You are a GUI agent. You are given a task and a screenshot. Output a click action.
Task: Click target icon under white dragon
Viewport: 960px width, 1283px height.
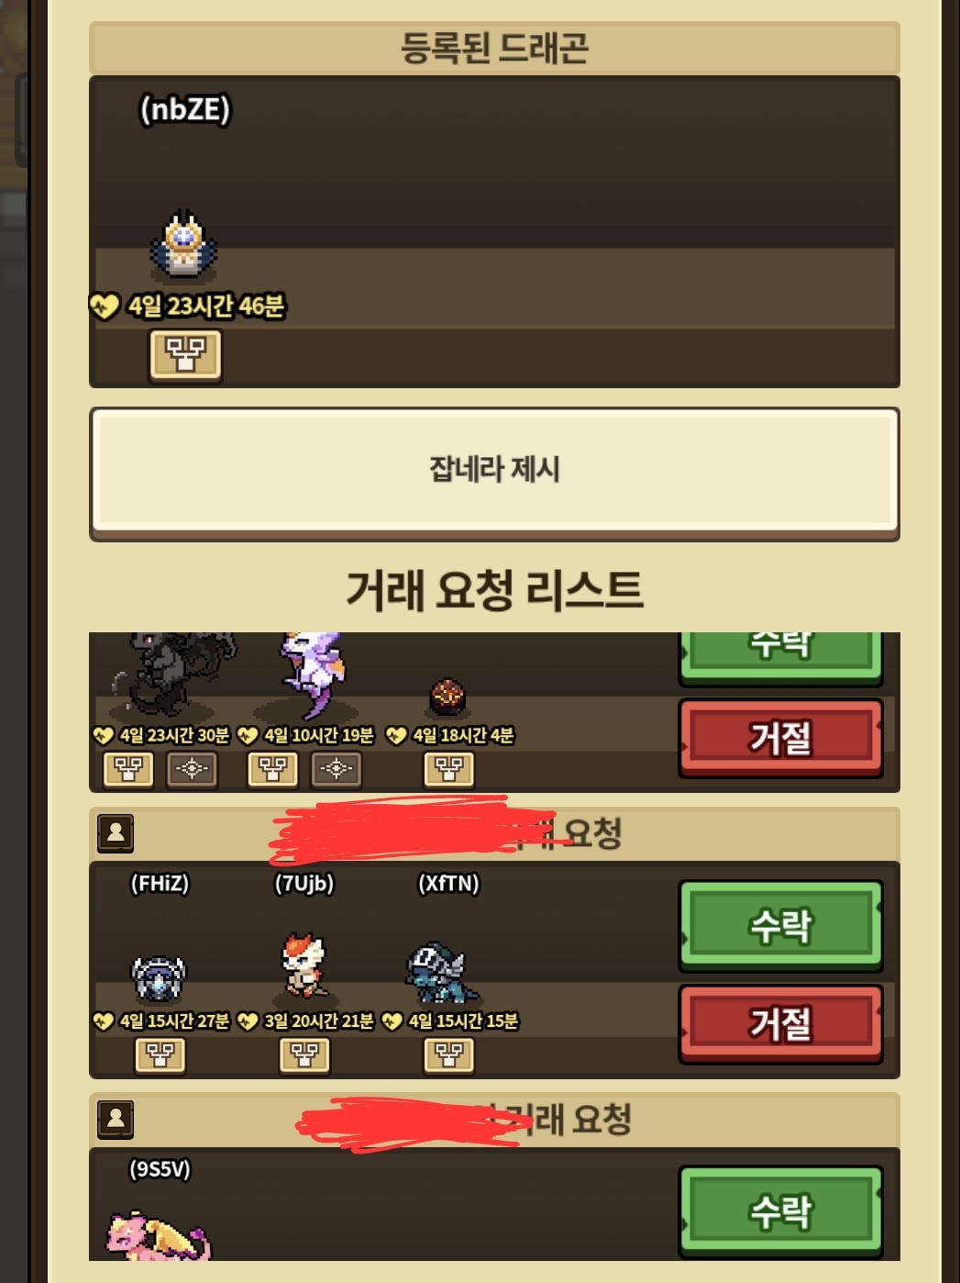click(x=337, y=769)
